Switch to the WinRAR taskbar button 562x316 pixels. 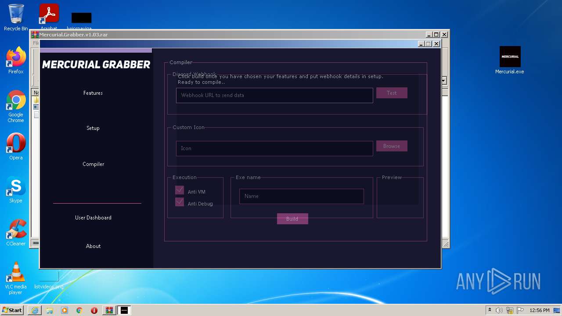click(x=109, y=310)
